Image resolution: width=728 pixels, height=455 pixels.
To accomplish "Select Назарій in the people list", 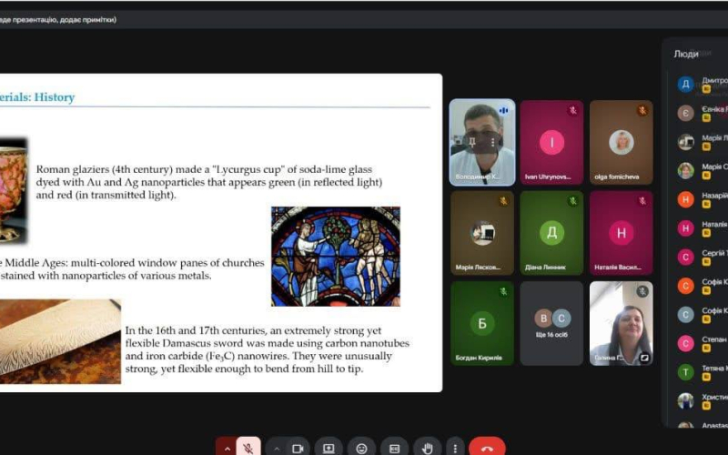I will pos(701,199).
